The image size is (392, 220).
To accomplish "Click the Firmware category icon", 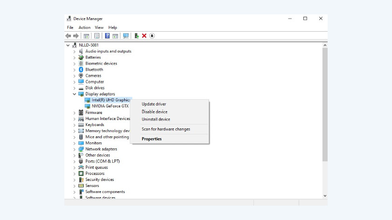I will (81, 113).
